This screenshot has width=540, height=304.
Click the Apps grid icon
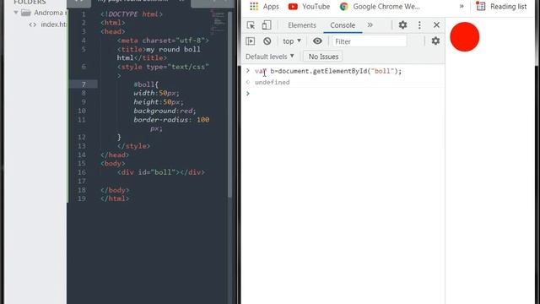coord(254,6)
